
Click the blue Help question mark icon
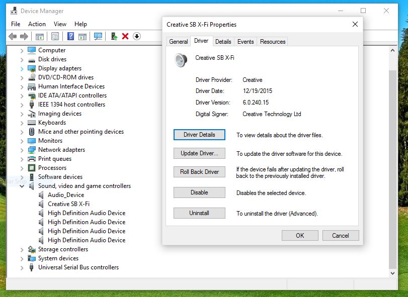tap(71, 36)
